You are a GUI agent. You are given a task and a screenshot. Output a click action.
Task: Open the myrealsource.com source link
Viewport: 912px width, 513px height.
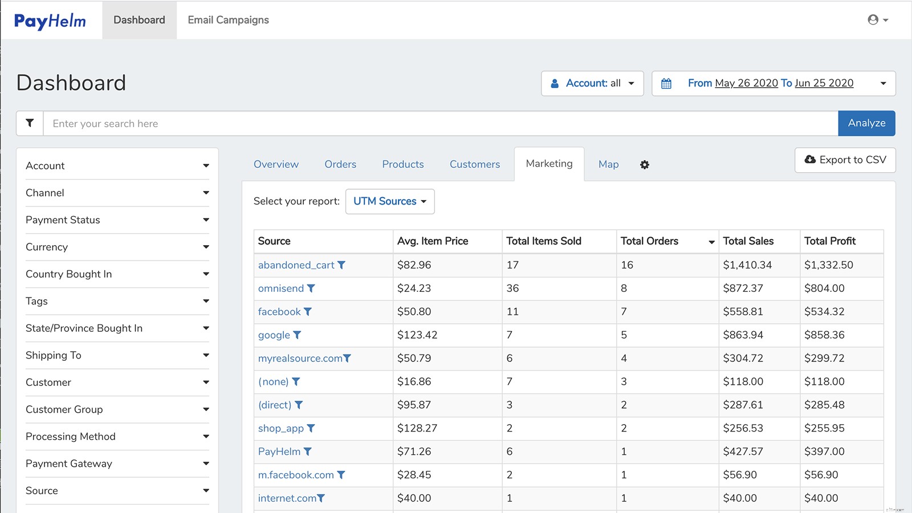point(300,359)
